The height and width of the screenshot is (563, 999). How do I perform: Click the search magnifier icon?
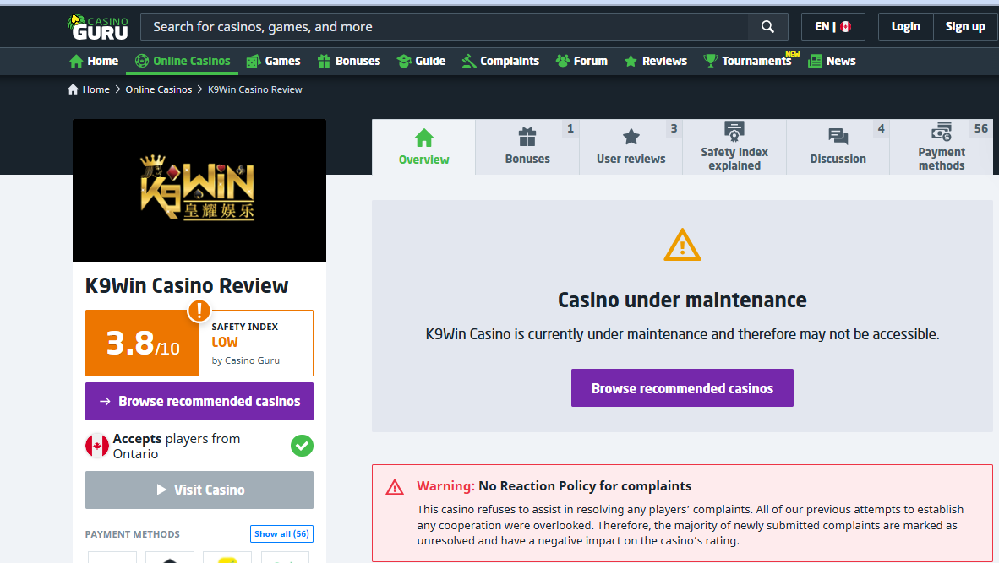pos(767,27)
